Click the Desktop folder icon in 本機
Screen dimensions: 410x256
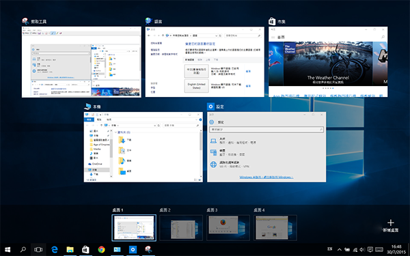pos(122,171)
